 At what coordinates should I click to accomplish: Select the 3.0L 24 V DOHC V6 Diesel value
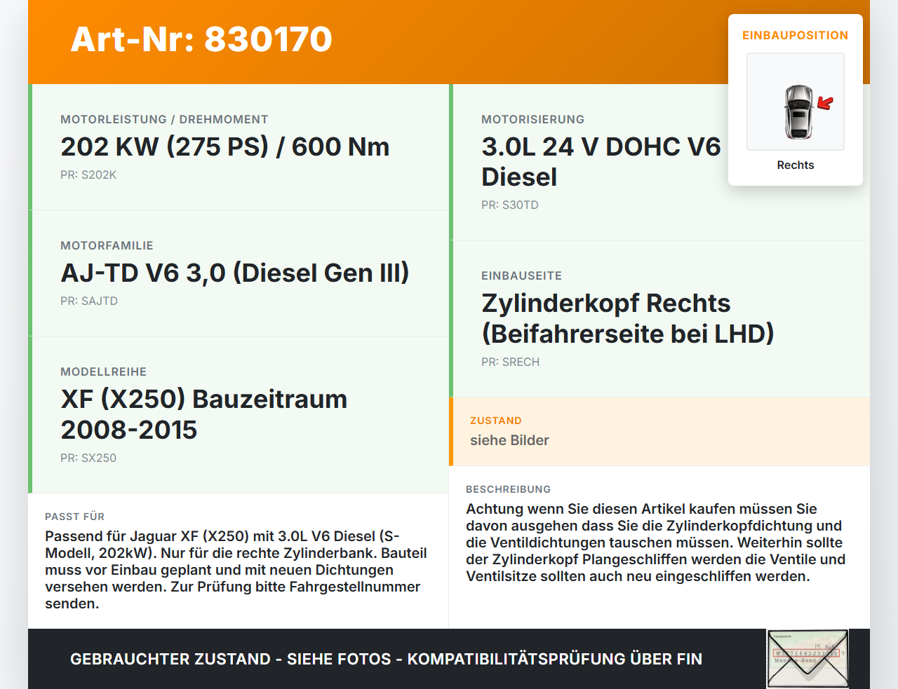pyautogui.click(x=601, y=161)
